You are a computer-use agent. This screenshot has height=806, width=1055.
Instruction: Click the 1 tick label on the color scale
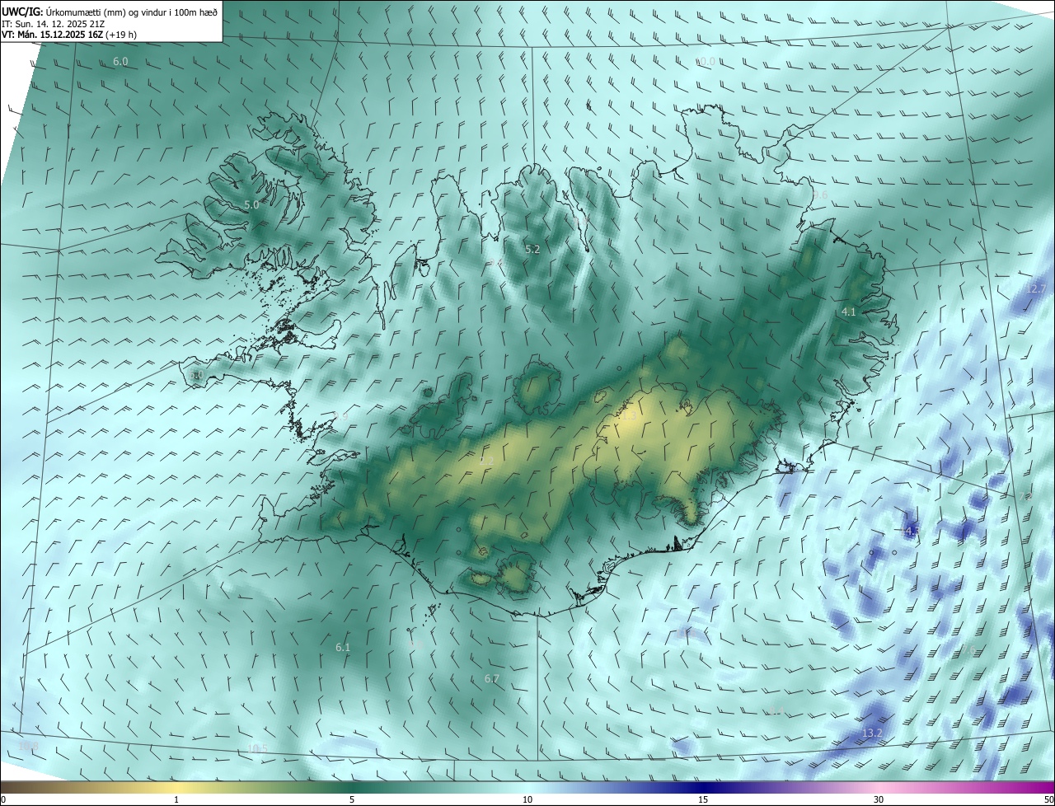click(176, 799)
